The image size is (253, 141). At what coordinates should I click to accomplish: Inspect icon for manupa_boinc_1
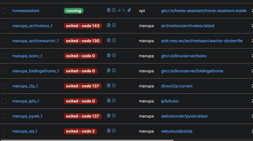tap(114, 55)
